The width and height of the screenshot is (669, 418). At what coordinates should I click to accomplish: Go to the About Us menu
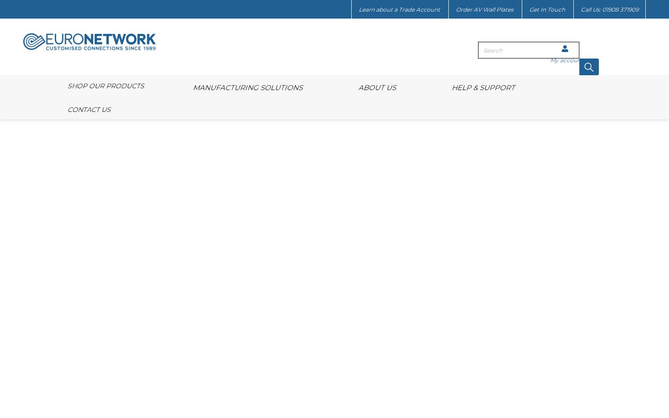(x=377, y=87)
